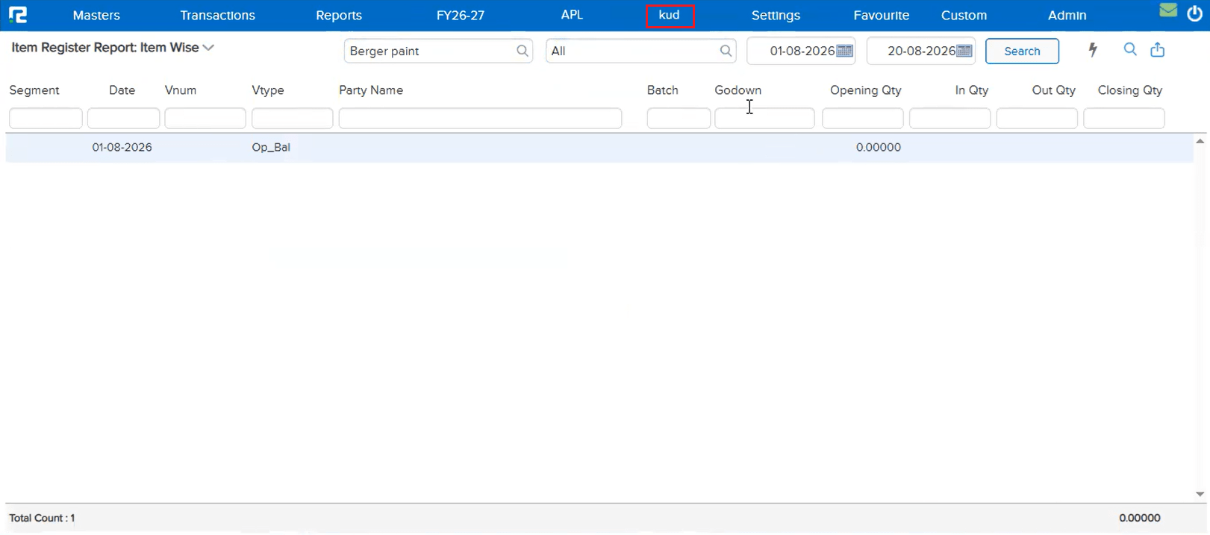The height and width of the screenshot is (535, 1210).
Task: Click the Total Count : 1 label
Action: point(42,518)
